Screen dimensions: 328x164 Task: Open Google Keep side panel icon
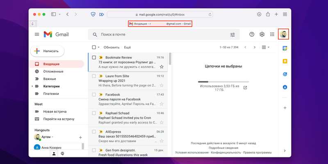tap(285, 61)
